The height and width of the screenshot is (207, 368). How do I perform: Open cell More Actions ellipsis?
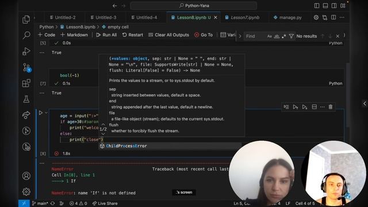coord(323,107)
